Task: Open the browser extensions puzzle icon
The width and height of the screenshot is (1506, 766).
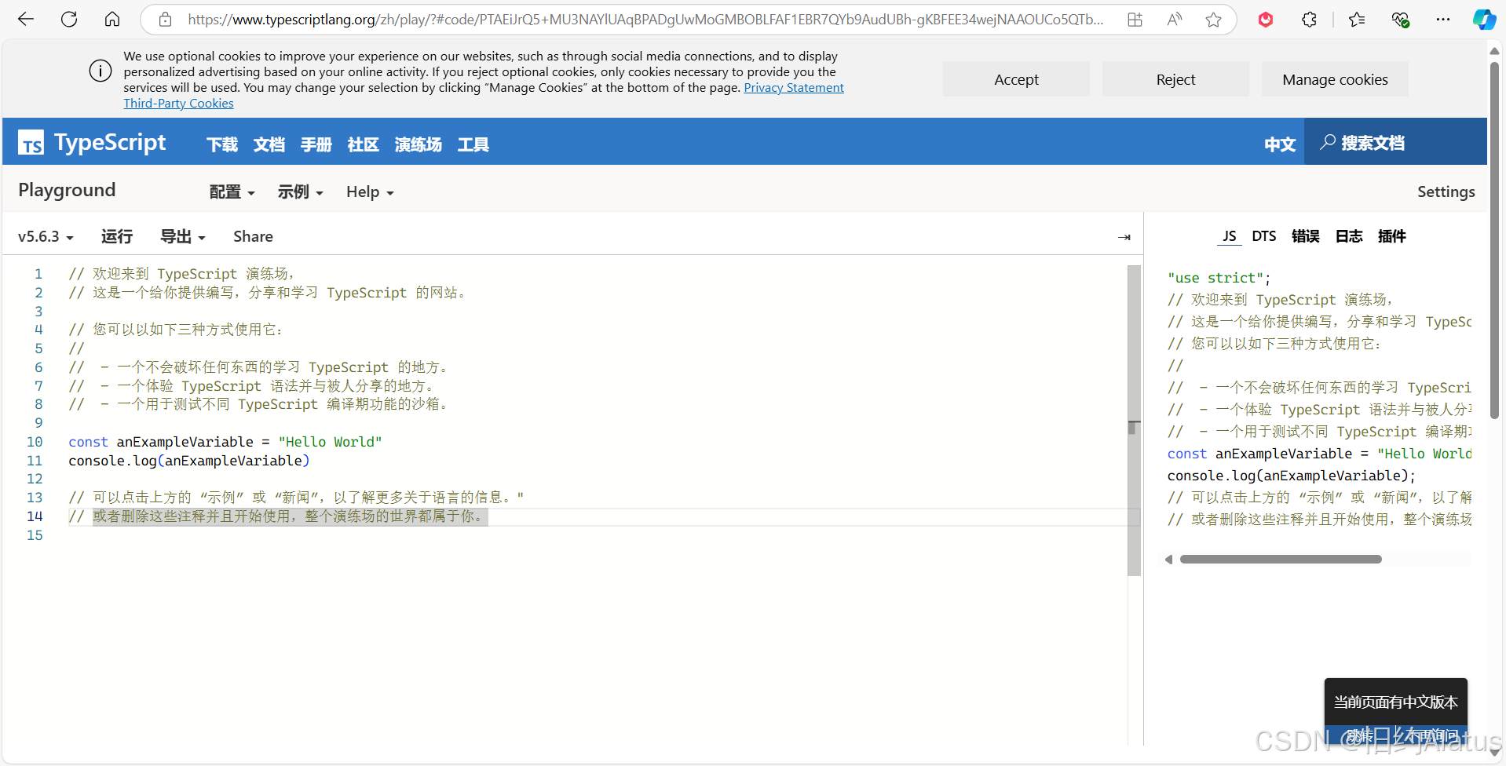Action: pyautogui.click(x=1309, y=20)
